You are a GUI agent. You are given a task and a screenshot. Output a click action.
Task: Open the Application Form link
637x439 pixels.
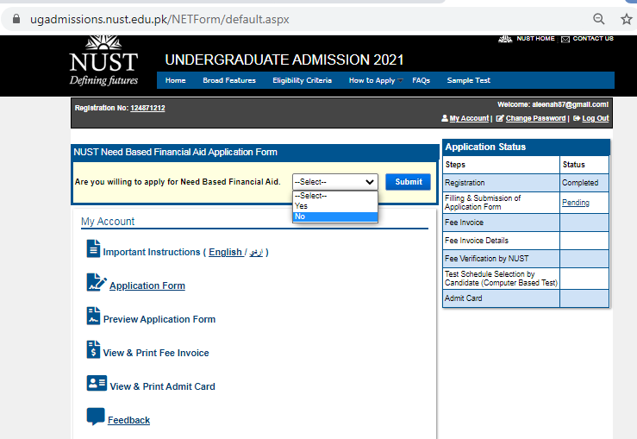147,285
